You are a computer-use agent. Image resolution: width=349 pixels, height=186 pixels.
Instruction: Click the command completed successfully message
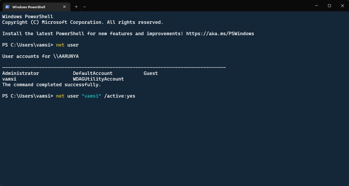pos(51,85)
